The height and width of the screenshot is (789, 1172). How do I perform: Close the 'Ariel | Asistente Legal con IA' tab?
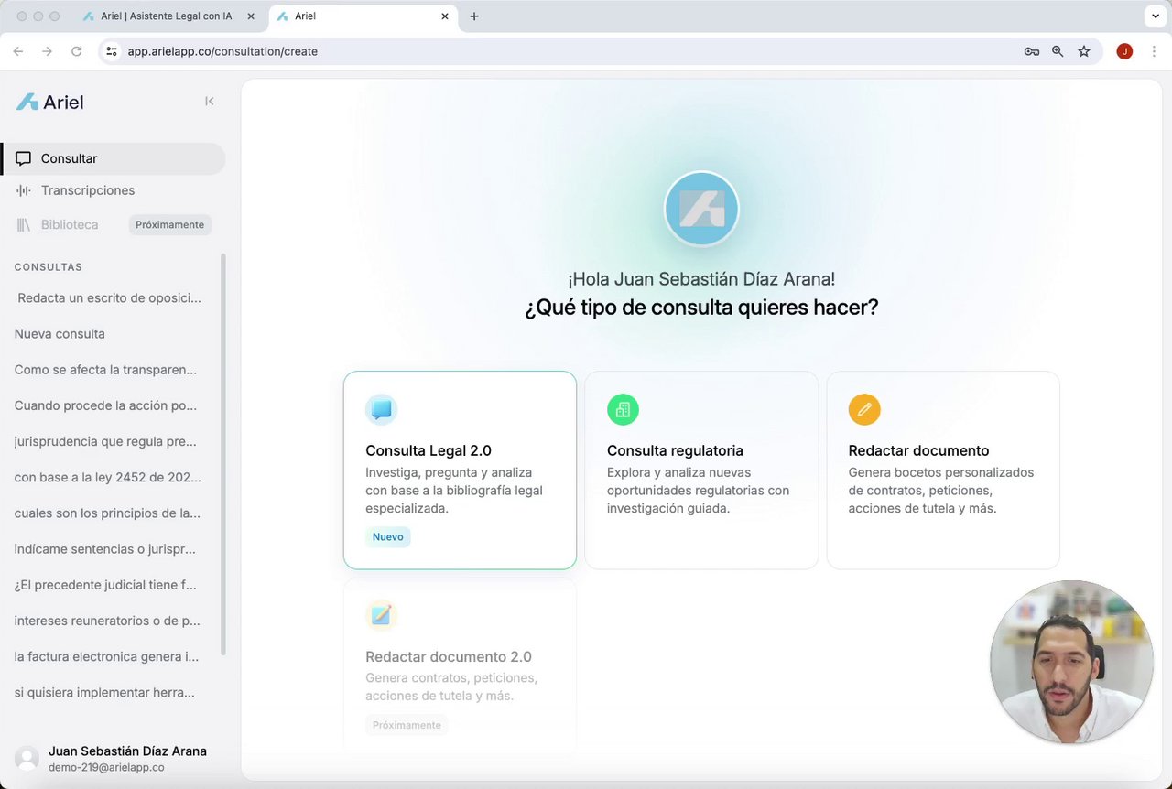[251, 16]
